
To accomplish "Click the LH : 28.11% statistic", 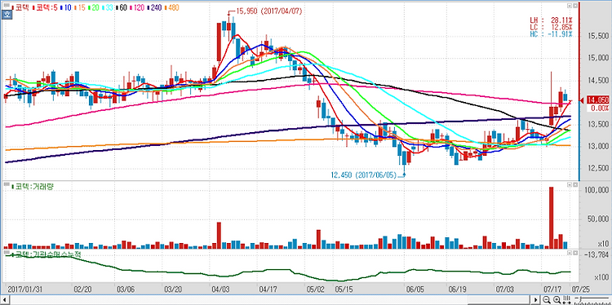I will [551, 20].
